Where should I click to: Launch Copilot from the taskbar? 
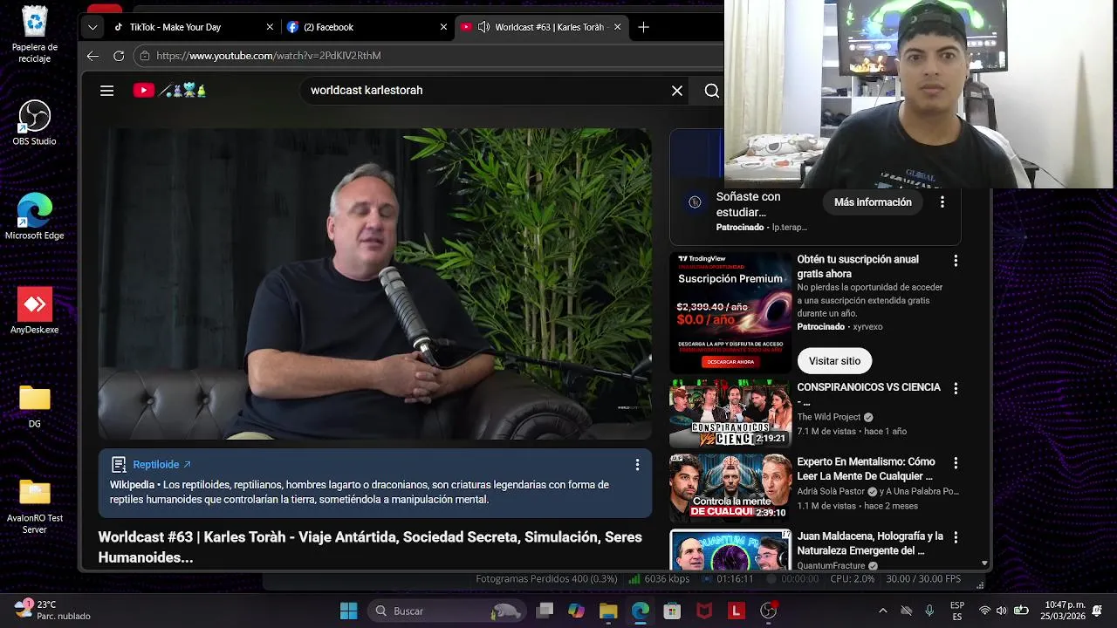click(576, 611)
